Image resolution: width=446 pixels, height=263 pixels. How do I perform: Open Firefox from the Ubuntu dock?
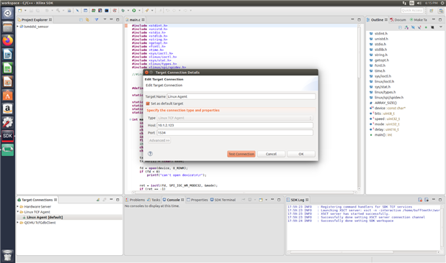click(x=8, y=40)
